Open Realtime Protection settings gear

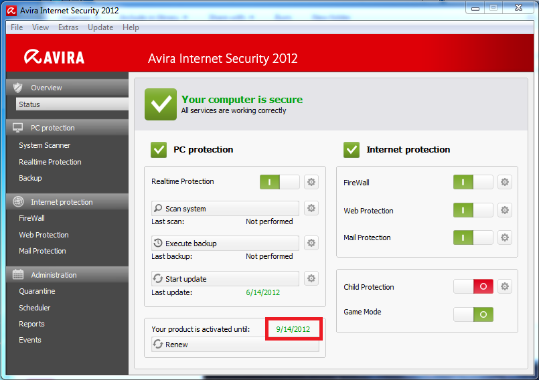(311, 182)
